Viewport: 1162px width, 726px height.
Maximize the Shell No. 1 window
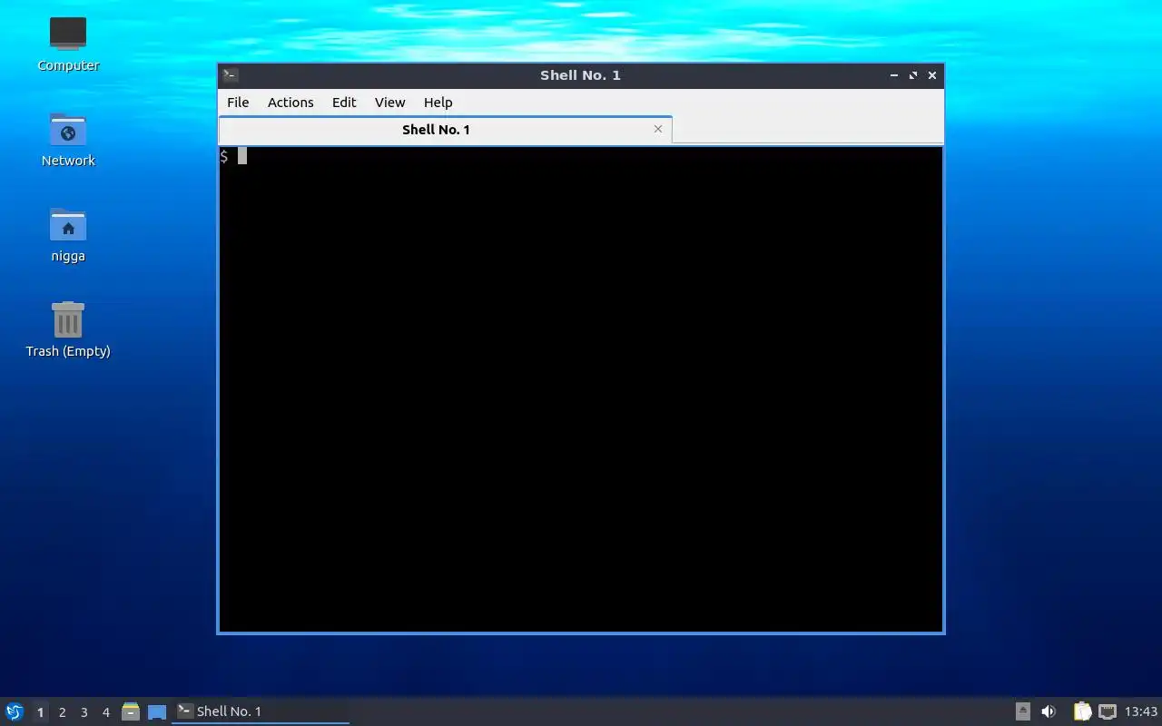[913, 75]
